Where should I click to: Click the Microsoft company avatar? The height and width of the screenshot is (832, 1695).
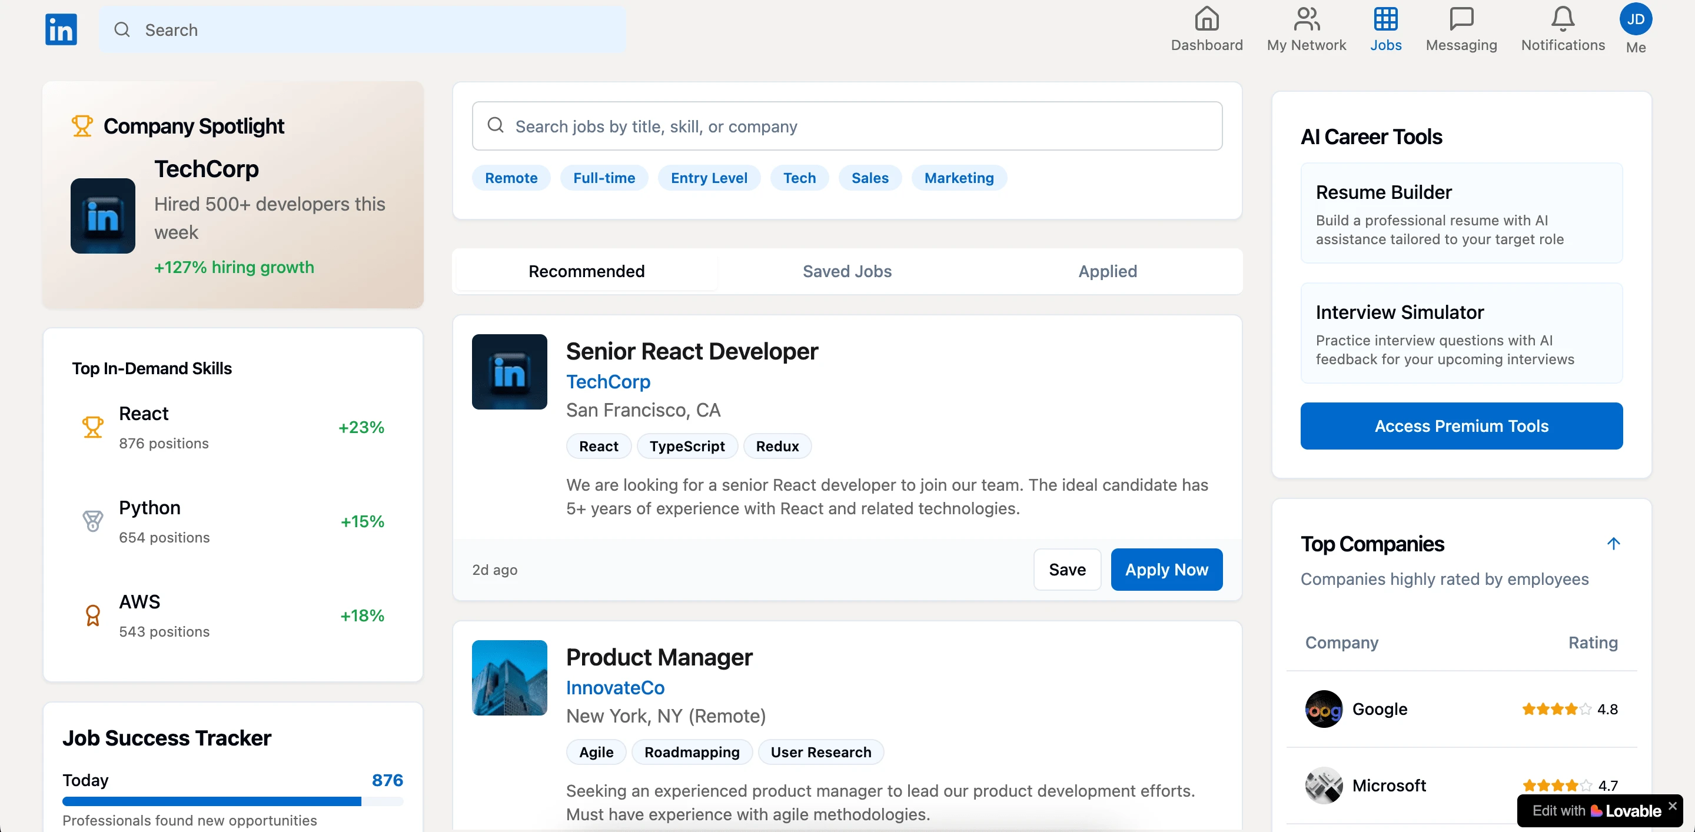pos(1323,786)
